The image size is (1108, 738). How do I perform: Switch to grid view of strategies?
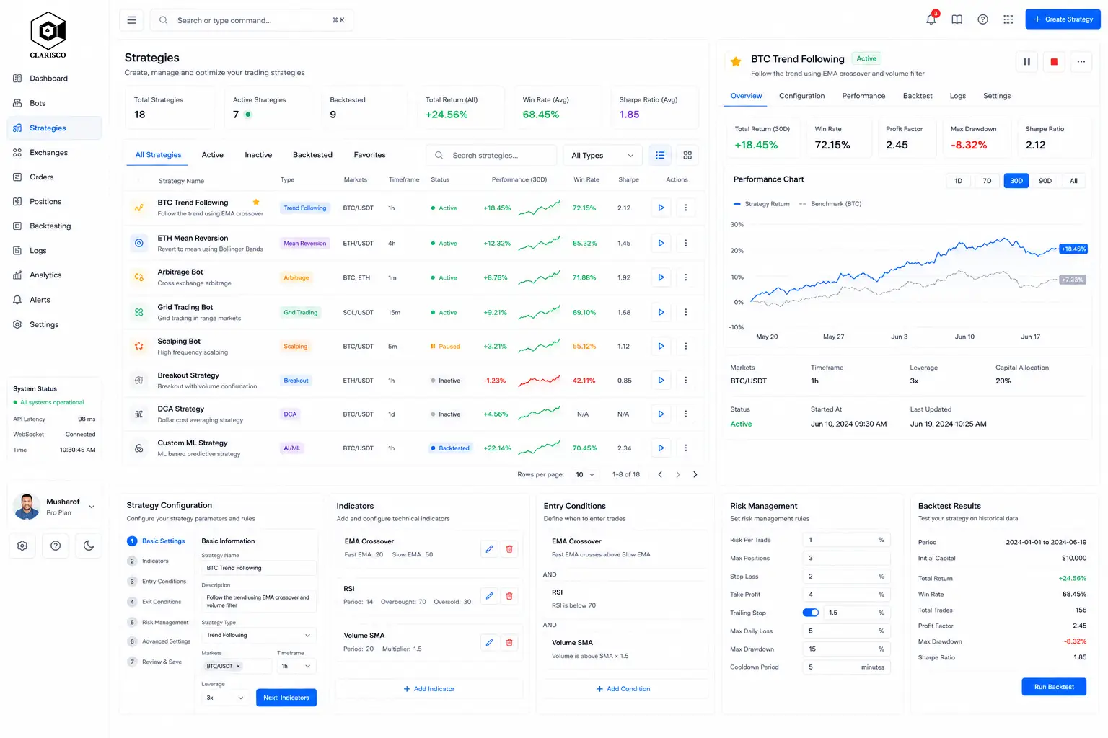pos(687,155)
